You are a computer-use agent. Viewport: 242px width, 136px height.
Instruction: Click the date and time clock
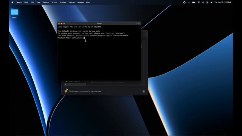click(x=223, y=2)
